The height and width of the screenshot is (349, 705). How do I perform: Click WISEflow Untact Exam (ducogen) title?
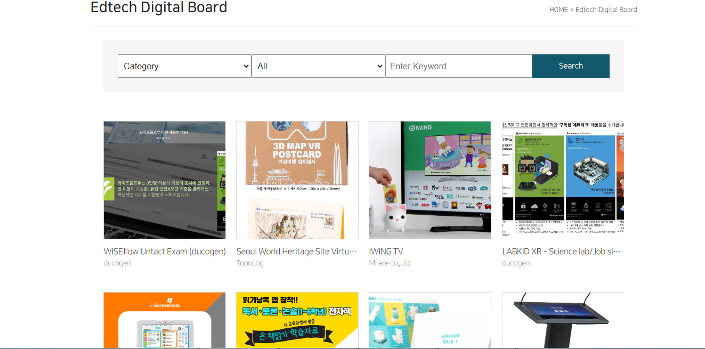pos(165,251)
